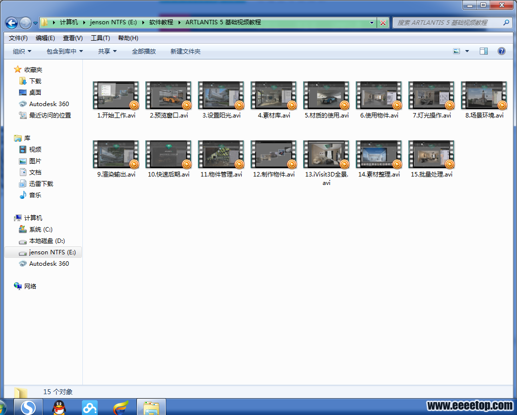This screenshot has width=517, height=415.
Task: Expand the address bar history dropdown
Action: pos(372,23)
